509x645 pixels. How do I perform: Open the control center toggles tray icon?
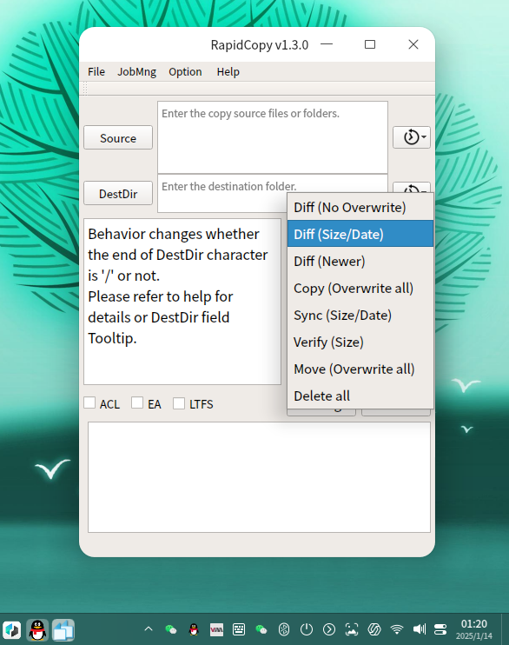pyautogui.click(x=440, y=629)
